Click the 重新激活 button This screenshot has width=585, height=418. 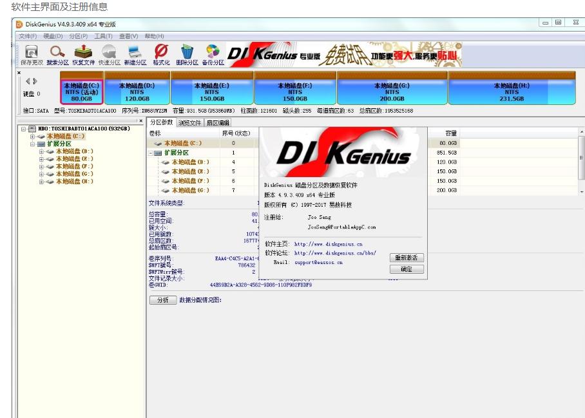(408, 258)
